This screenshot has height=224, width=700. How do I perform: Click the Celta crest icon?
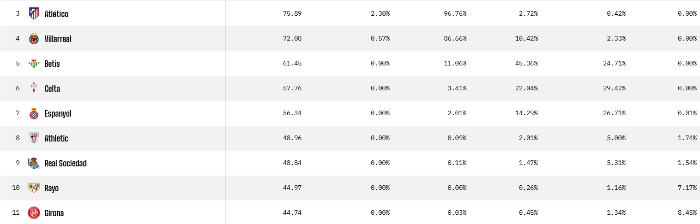tap(34, 88)
